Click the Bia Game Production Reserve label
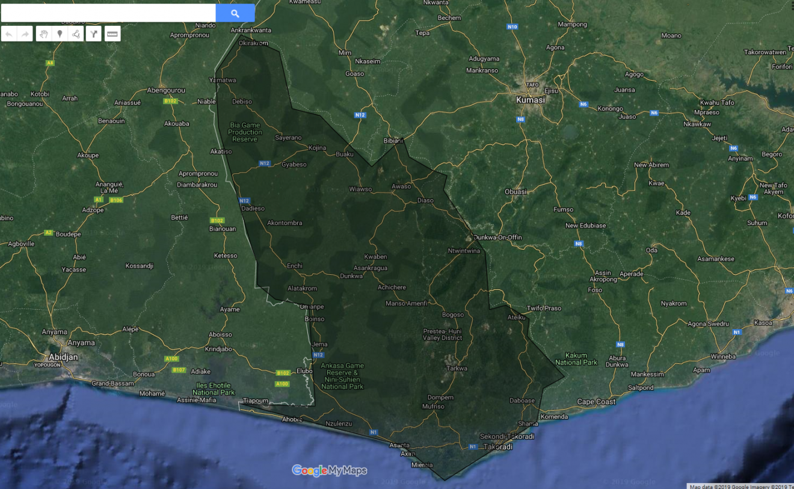Image resolution: width=794 pixels, height=489 pixels. (x=245, y=132)
